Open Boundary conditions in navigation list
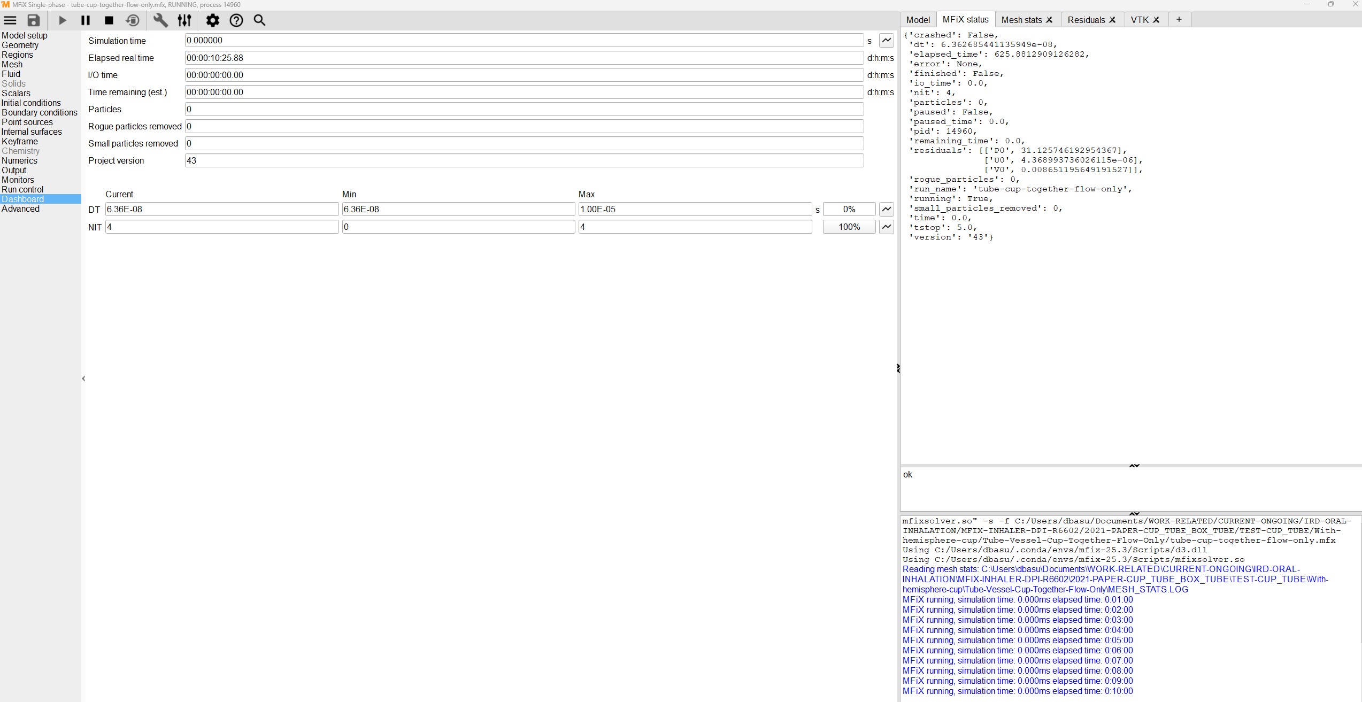 point(40,112)
